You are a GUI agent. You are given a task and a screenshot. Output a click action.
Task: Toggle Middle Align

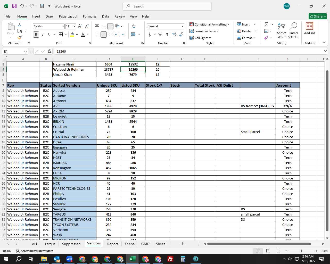(104, 26)
